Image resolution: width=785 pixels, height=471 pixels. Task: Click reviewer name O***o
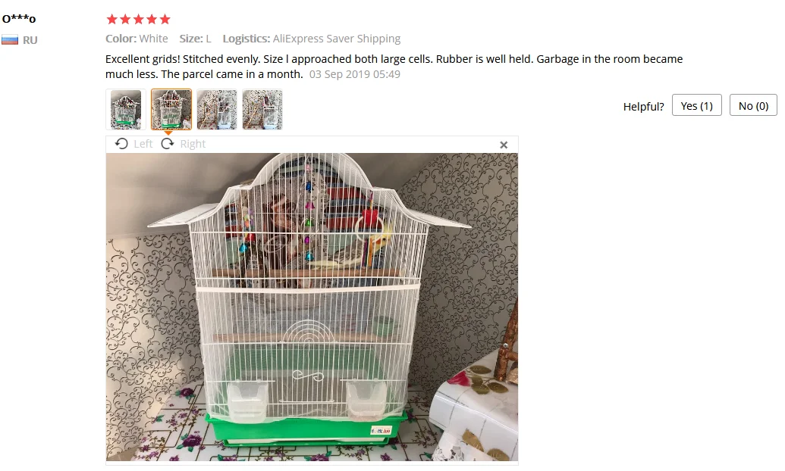tap(19, 19)
